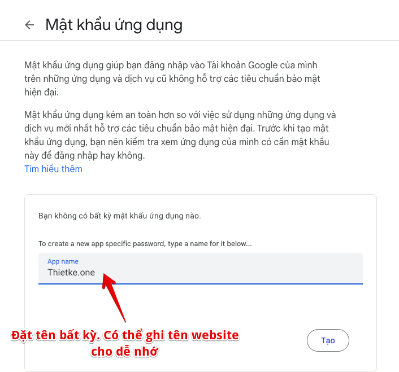Image resolution: width=399 pixels, height=372 pixels.
Task: Click the "Mật khẩu ứng dụng" page heading
Action: click(x=114, y=25)
